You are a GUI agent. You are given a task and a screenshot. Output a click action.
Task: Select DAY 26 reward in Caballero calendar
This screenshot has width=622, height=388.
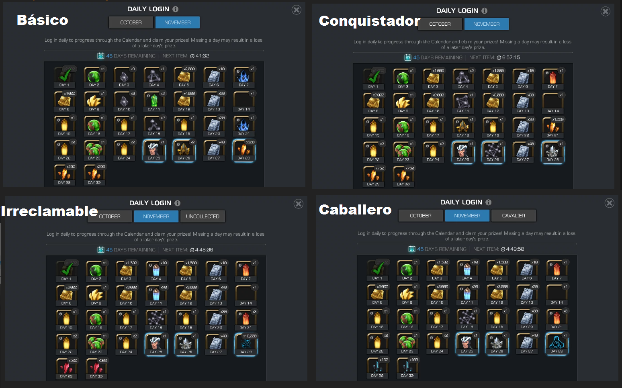pyautogui.click(x=497, y=343)
